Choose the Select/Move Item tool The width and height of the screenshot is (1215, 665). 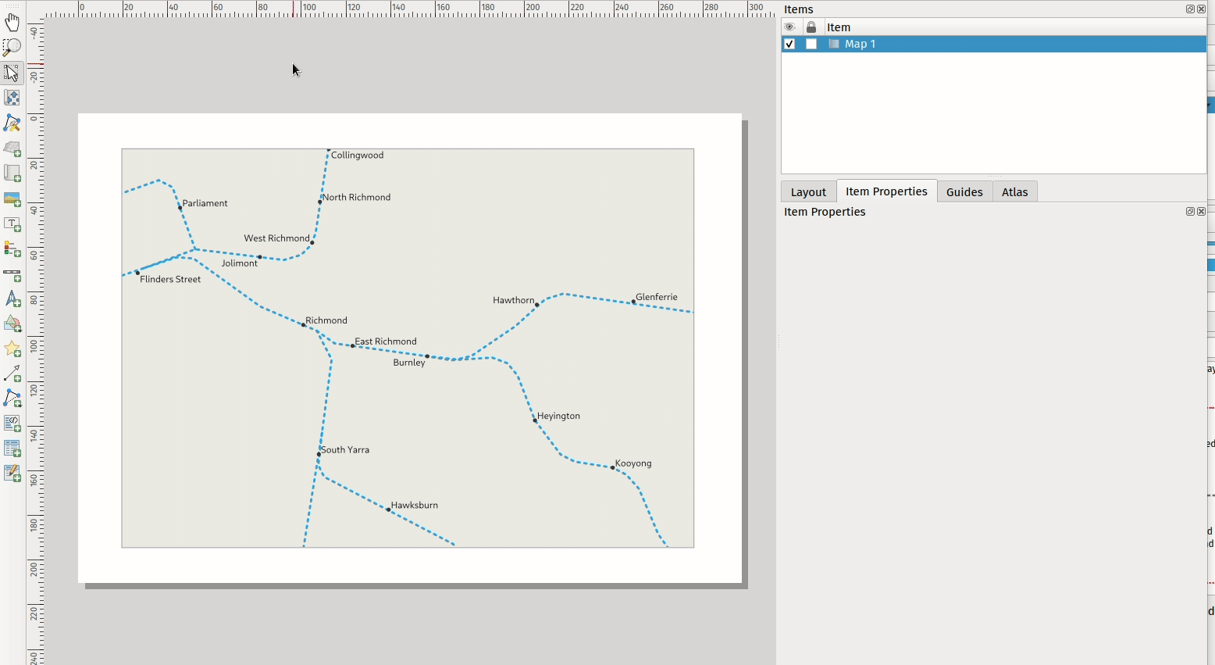12,73
